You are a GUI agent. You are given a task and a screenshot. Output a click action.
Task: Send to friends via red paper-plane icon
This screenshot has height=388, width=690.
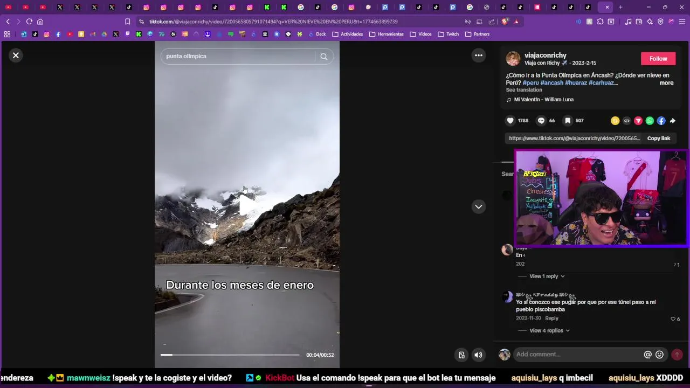click(x=638, y=121)
